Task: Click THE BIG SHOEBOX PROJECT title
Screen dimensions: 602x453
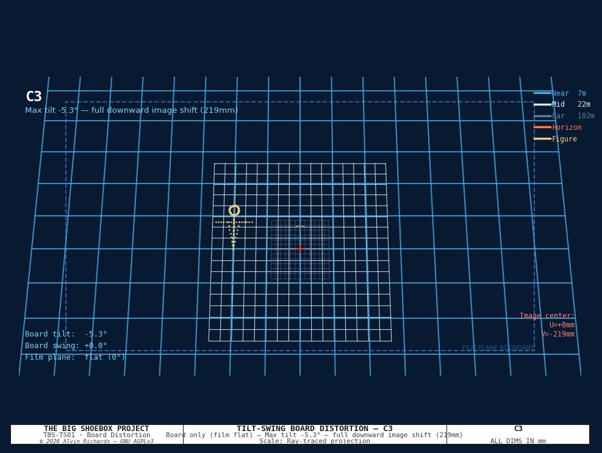Action: [96, 429]
